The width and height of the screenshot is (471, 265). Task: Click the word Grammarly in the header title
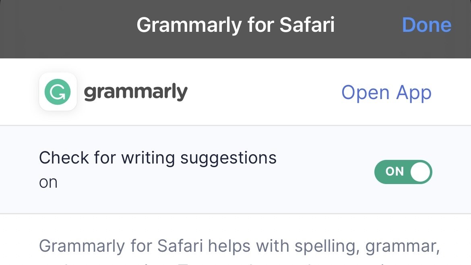189,25
